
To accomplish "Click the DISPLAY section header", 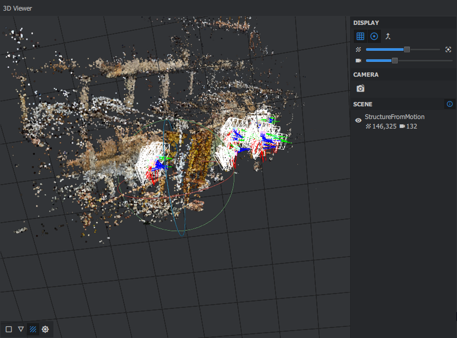I will 366,23.
